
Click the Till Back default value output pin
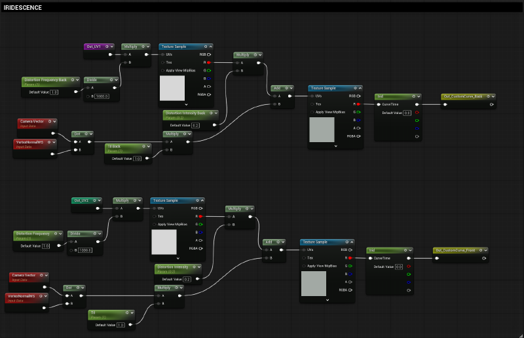click(x=147, y=159)
